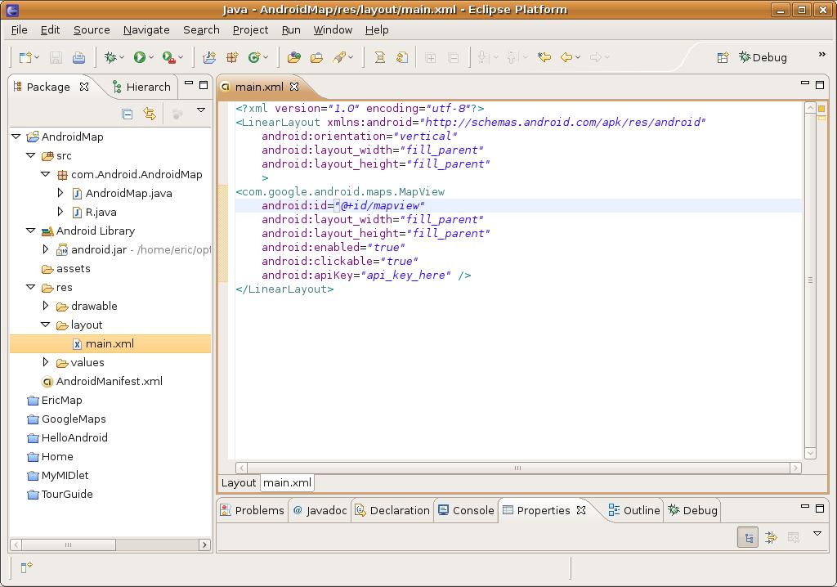This screenshot has width=837, height=587.
Task: Switch to the Debug perspective button
Action: (762, 57)
